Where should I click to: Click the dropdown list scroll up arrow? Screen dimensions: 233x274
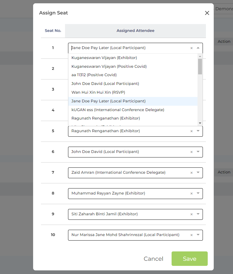pos(200,56)
